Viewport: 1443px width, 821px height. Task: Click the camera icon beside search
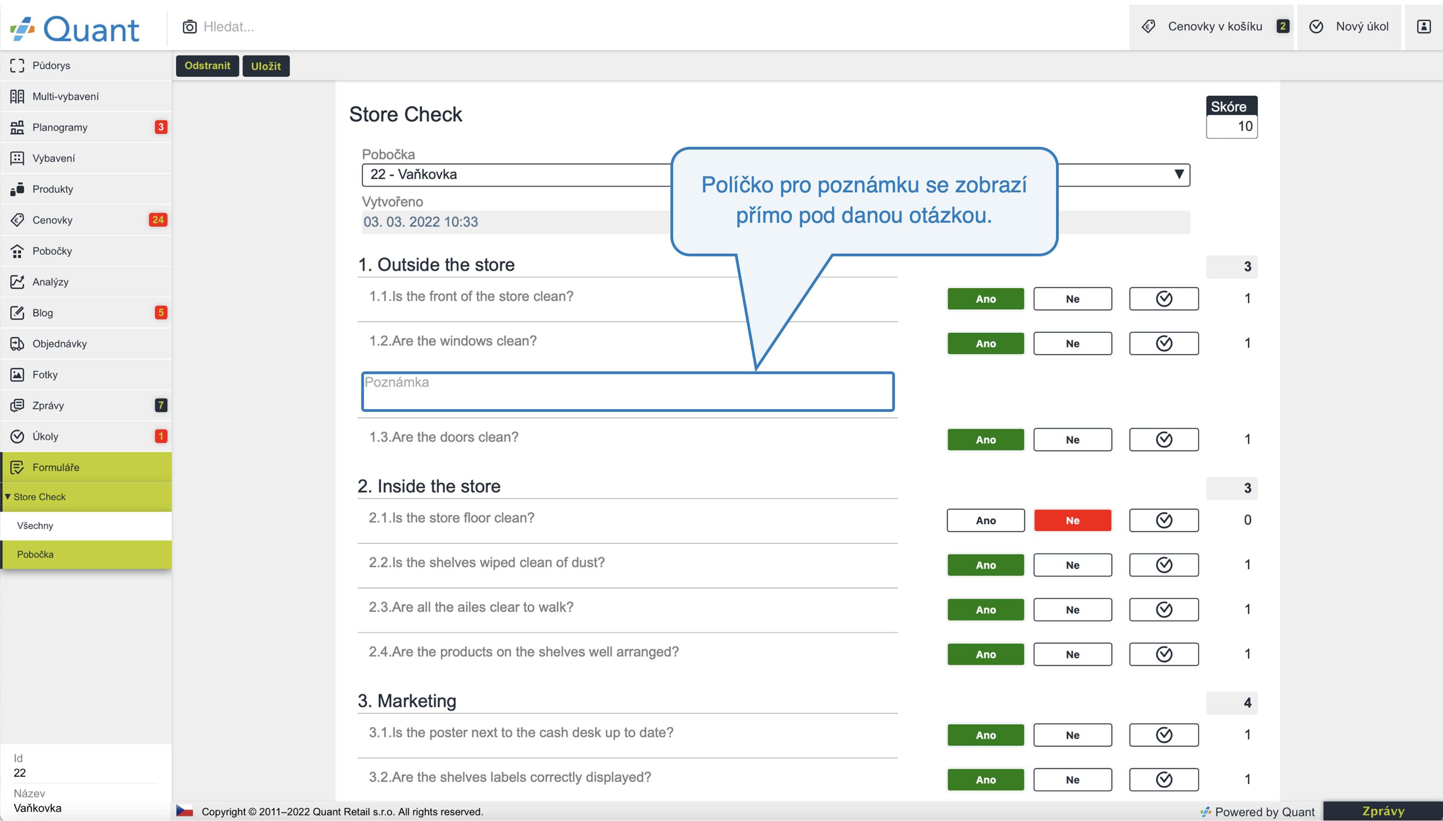pos(190,27)
